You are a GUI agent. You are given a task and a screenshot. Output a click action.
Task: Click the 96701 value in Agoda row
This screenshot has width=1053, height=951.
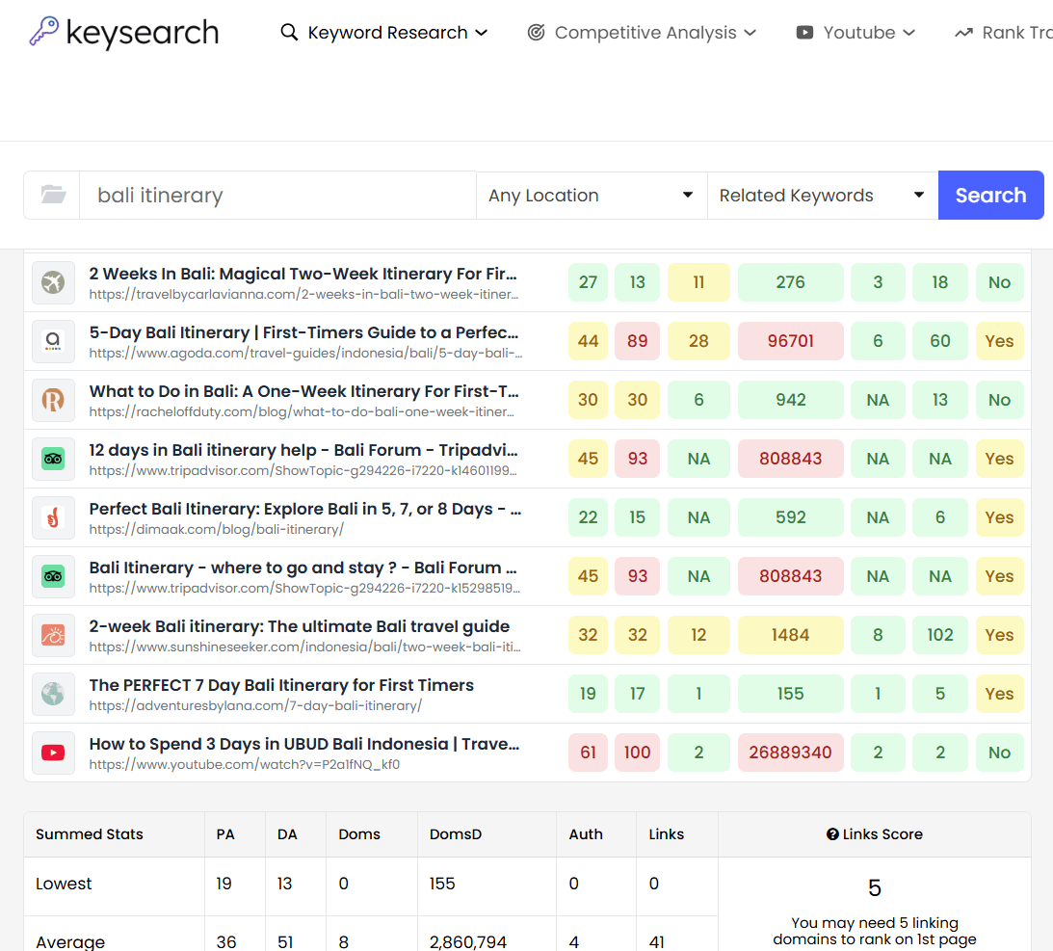pyautogui.click(x=790, y=341)
